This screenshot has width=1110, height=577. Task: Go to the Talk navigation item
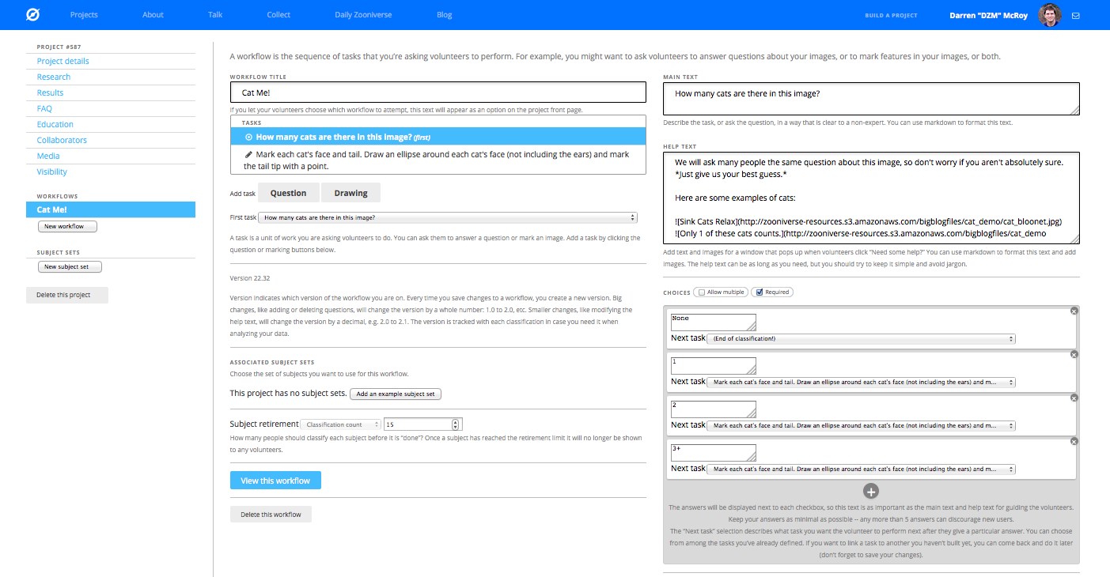tap(215, 15)
